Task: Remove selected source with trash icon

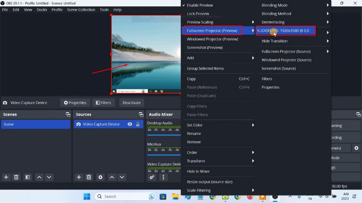Action: click(x=89, y=177)
